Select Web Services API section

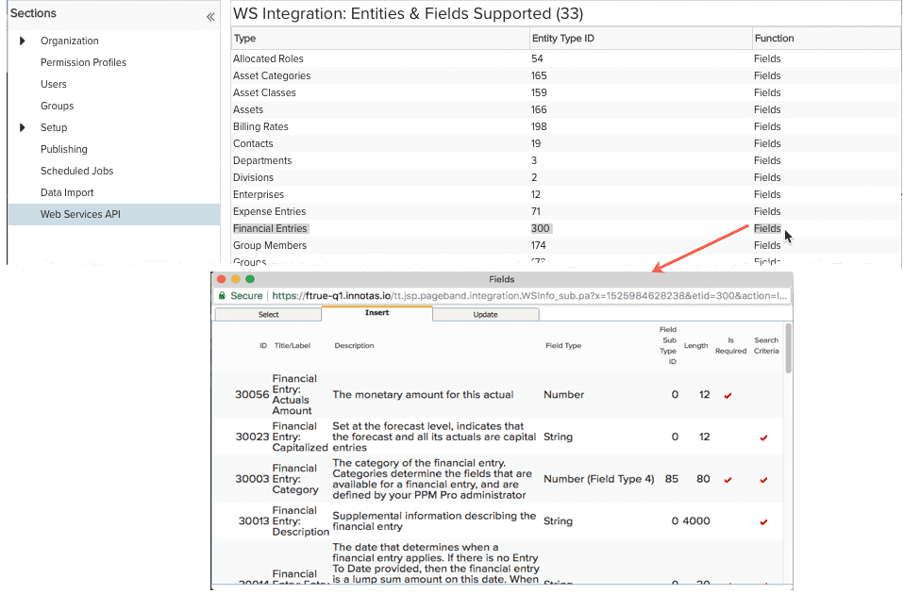114,214
